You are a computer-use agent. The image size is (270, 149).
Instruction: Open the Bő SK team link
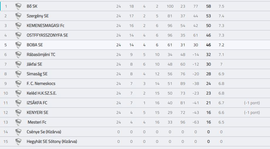coord(32,6)
